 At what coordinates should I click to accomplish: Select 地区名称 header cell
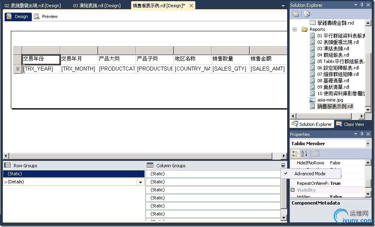click(x=193, y=59)
